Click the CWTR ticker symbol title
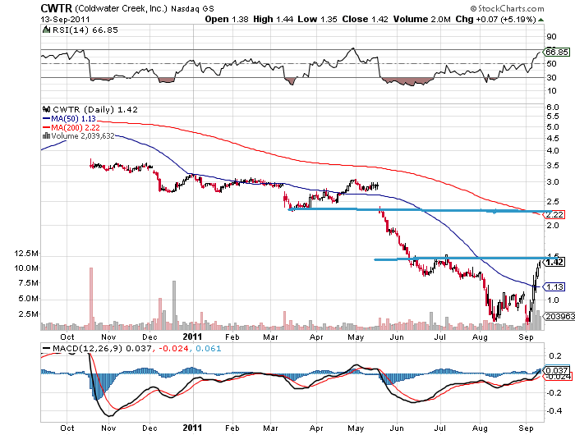 (x=56, y=8)
